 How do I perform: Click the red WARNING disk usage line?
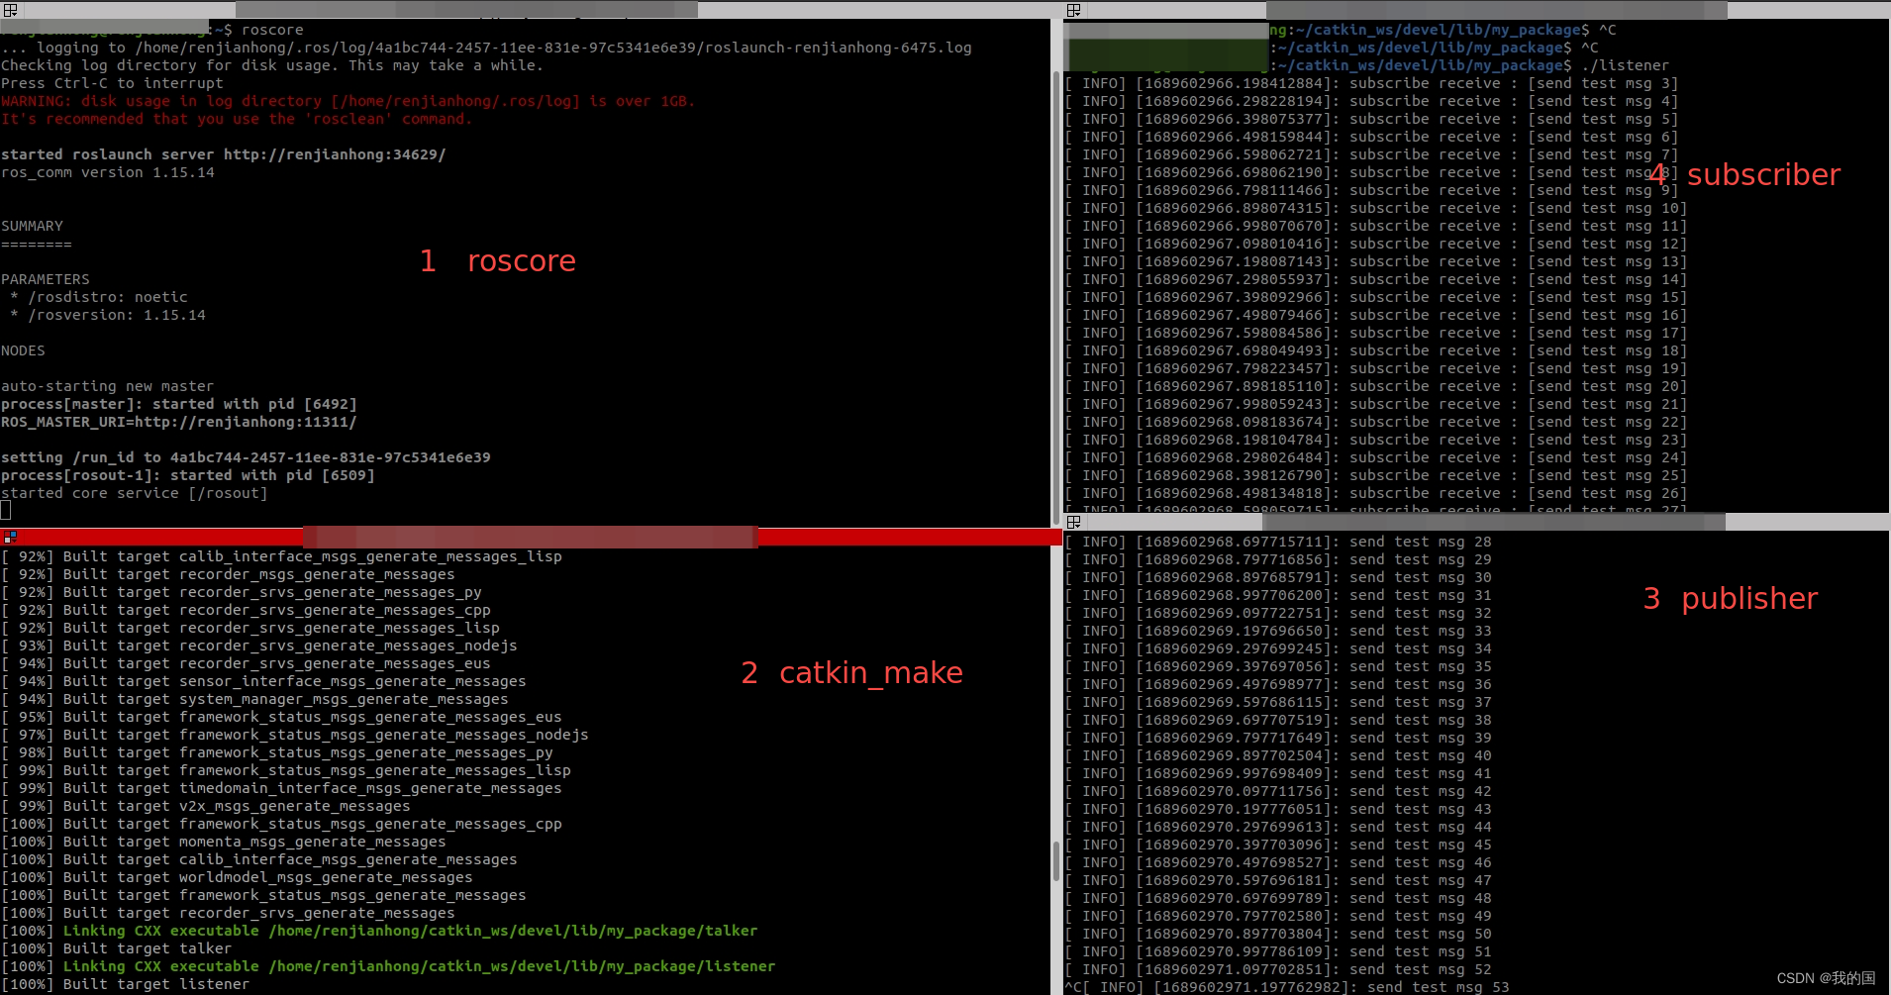(348, 101)
